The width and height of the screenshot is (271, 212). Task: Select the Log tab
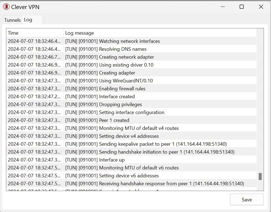tap(32, 20)
